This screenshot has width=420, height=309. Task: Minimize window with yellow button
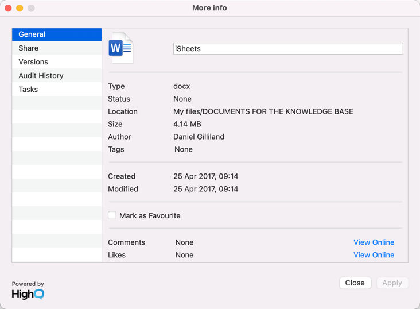click(x=20, y=8)
